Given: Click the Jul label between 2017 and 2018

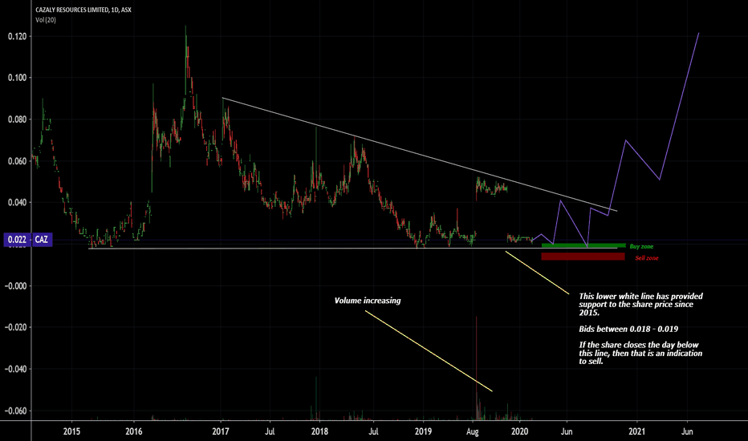Looking at the screenshot, I should point(270,431).
